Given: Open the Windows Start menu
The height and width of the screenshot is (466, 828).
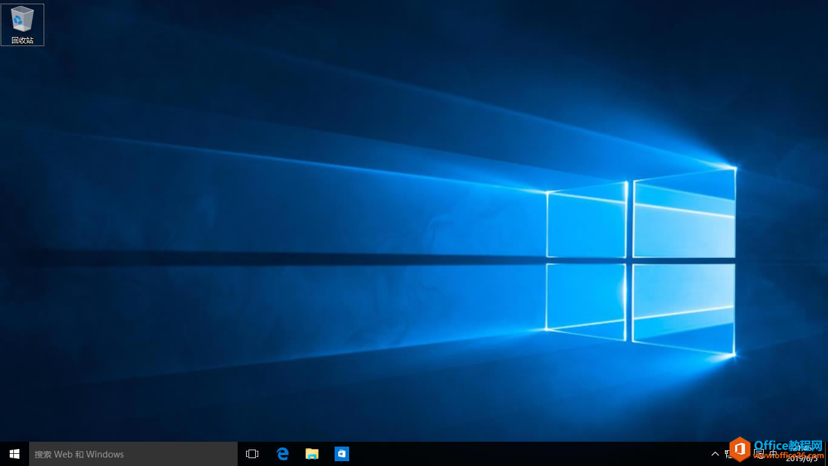Looking at the screenshot, I should (15, 454).
